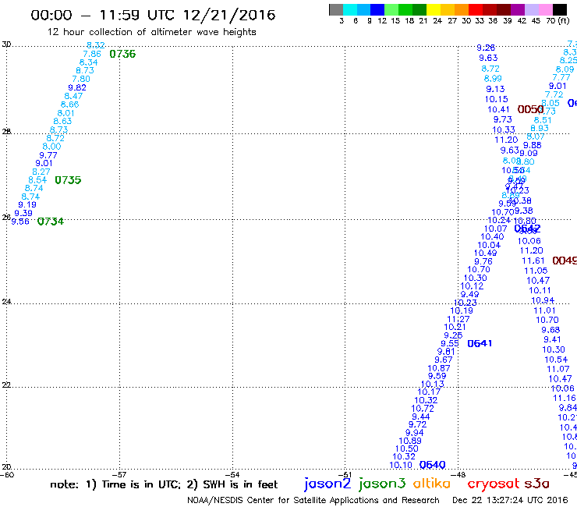Click the subtitle '12 hour collection of altimeter wave heights'

[151, 32]
